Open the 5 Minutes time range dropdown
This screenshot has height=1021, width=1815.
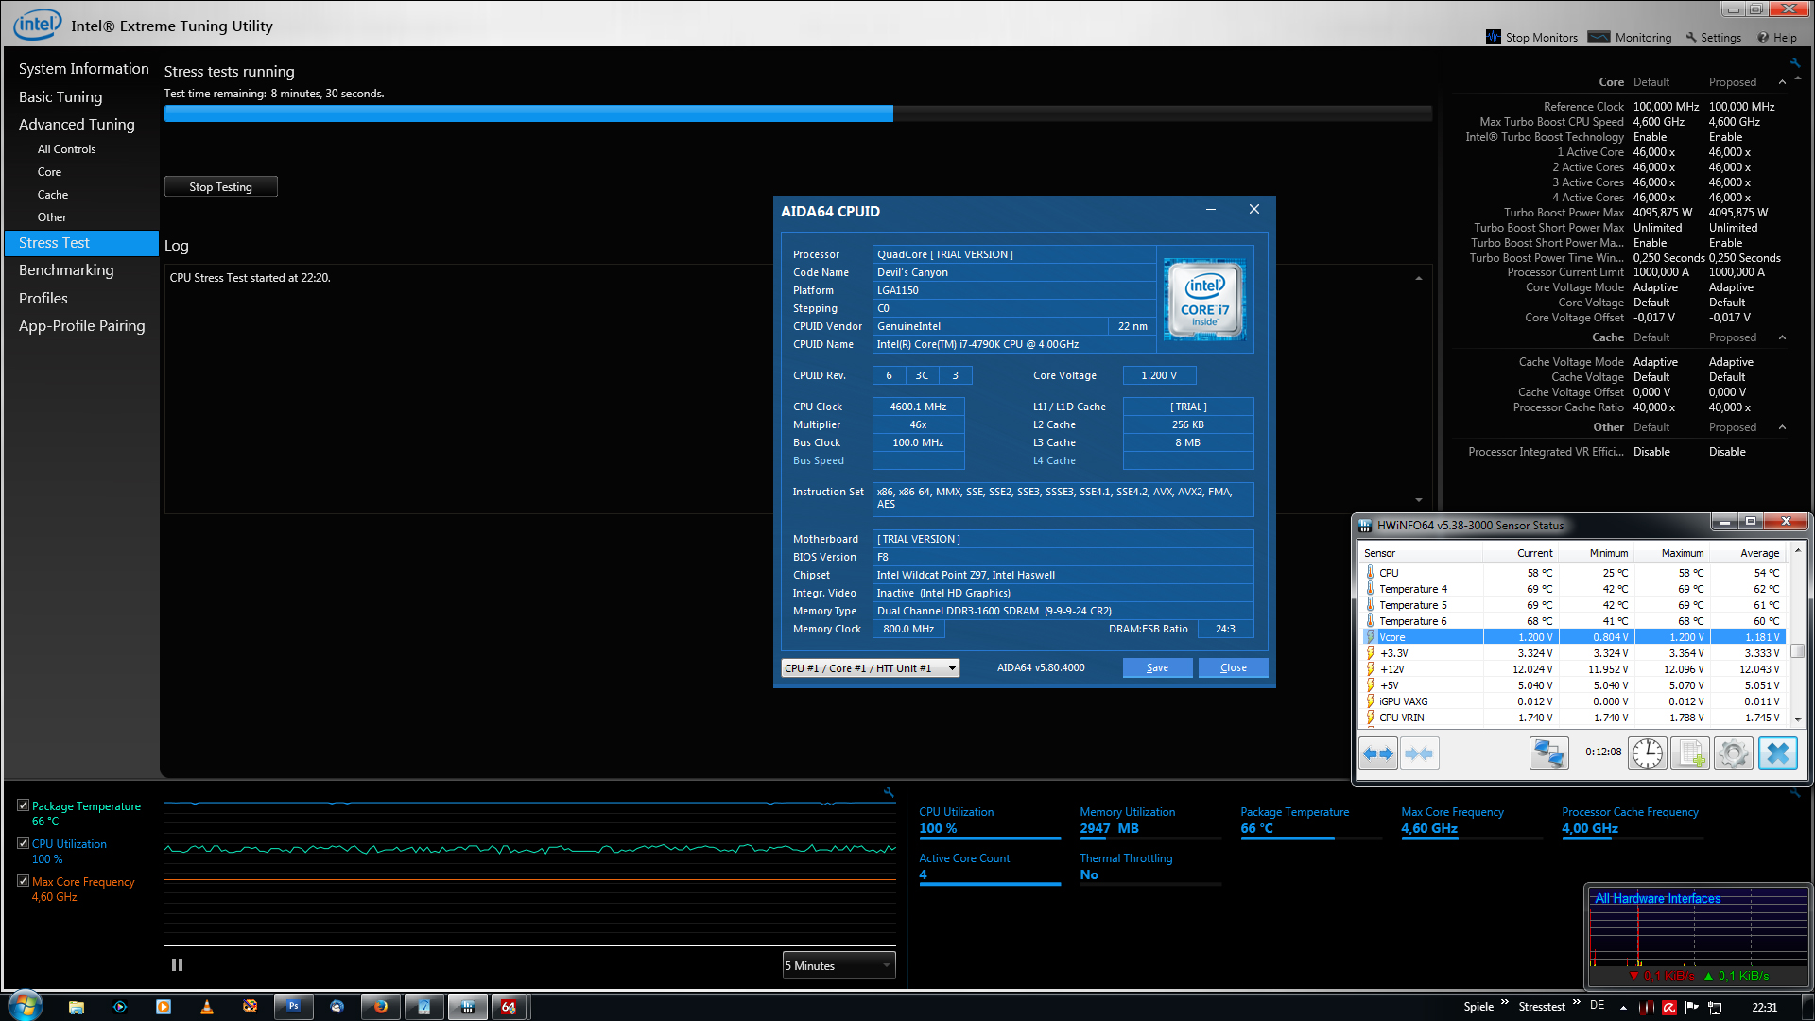coord(838,965)
